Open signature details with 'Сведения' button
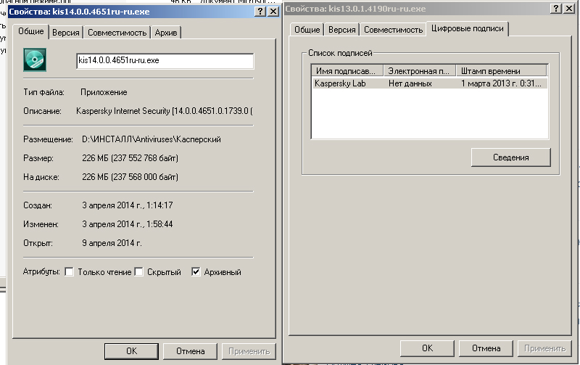The height and width of the screenshot is (365, 580). coord(511,157)
